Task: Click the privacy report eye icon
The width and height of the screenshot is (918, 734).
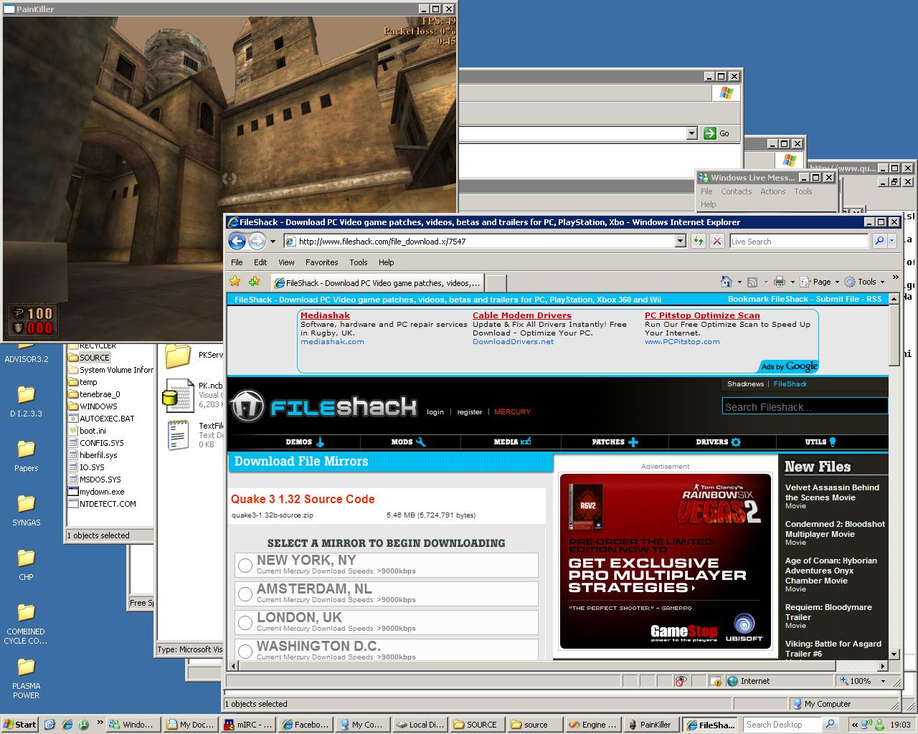Action: [681, 681]
